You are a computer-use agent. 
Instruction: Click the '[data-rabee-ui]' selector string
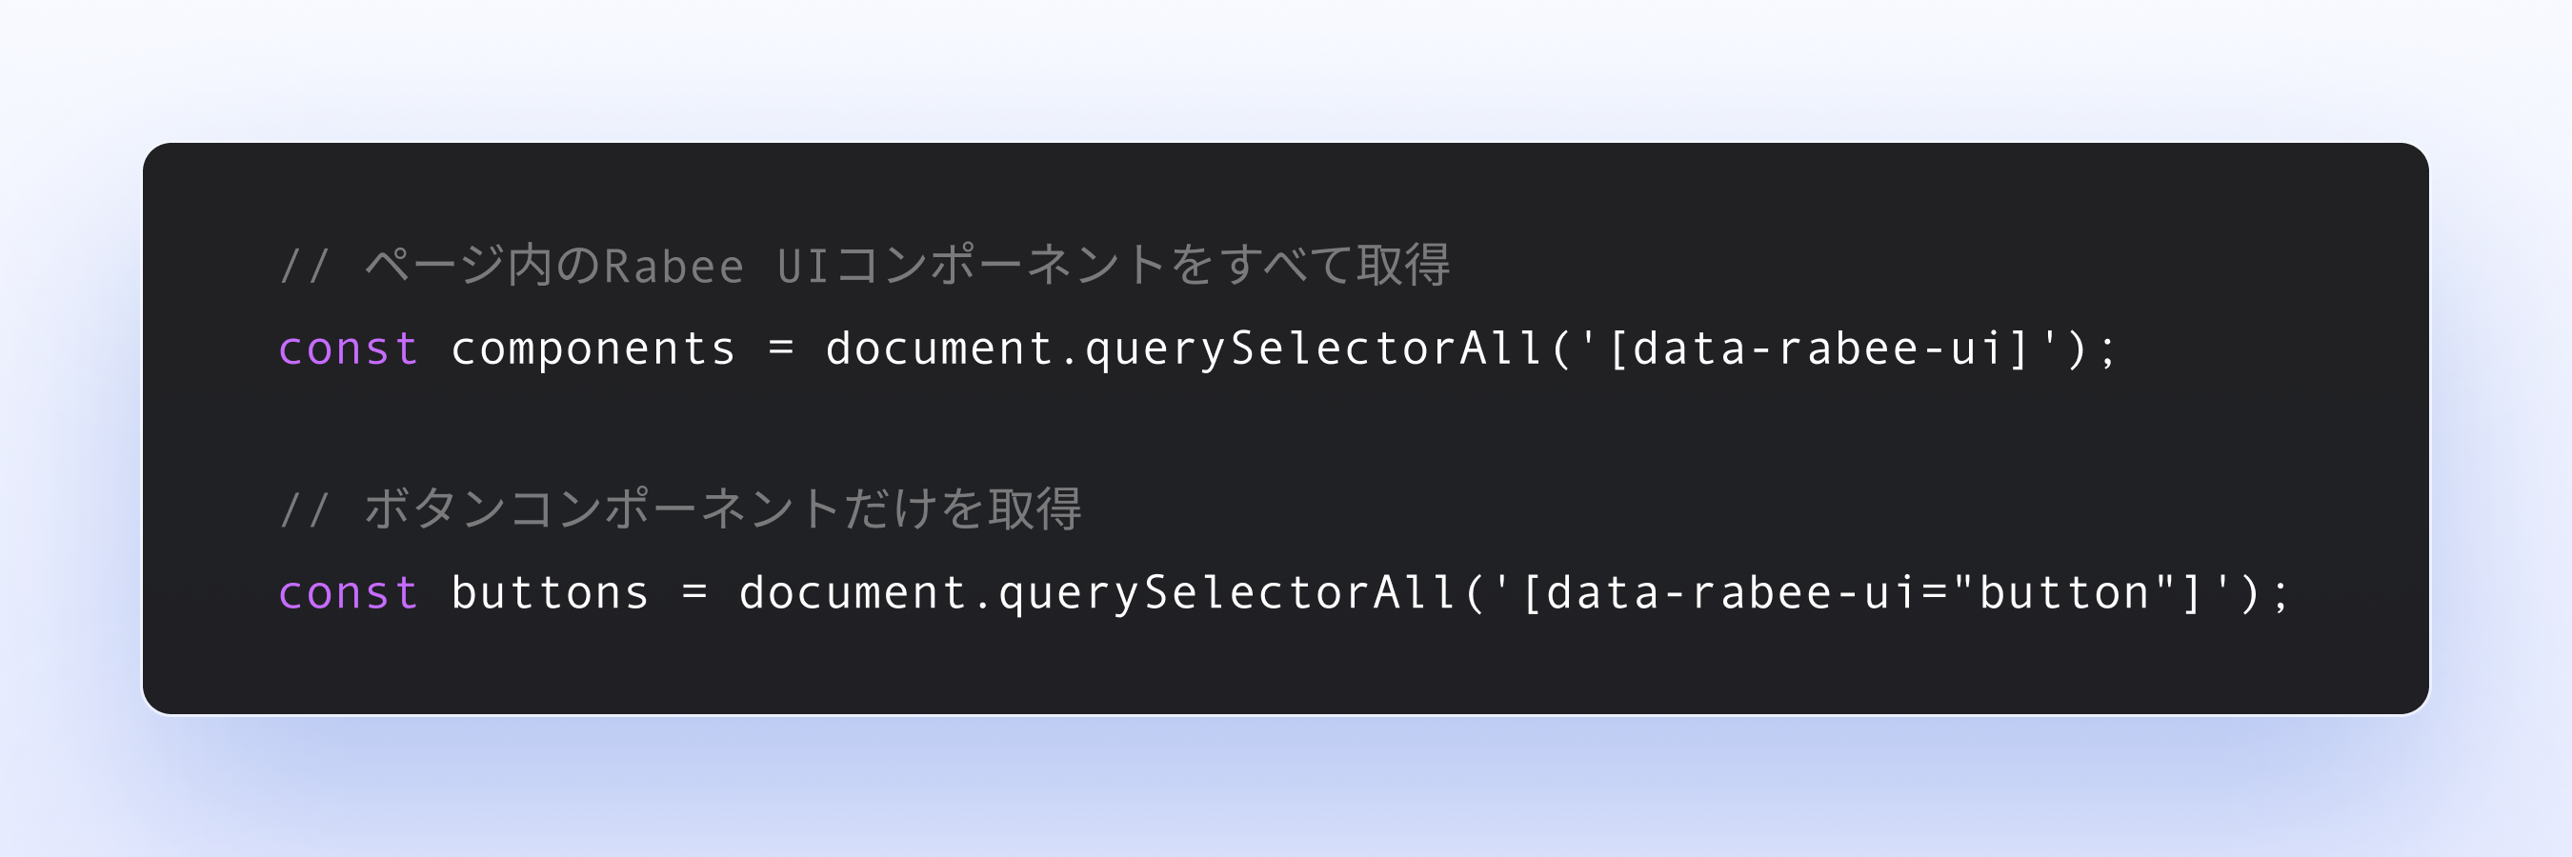tap(1818, 349)
